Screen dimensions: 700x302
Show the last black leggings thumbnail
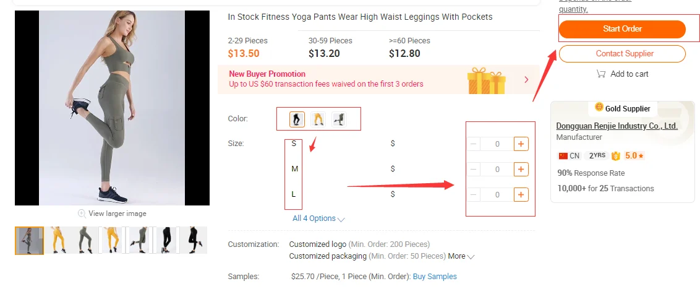tap(194, 240)
